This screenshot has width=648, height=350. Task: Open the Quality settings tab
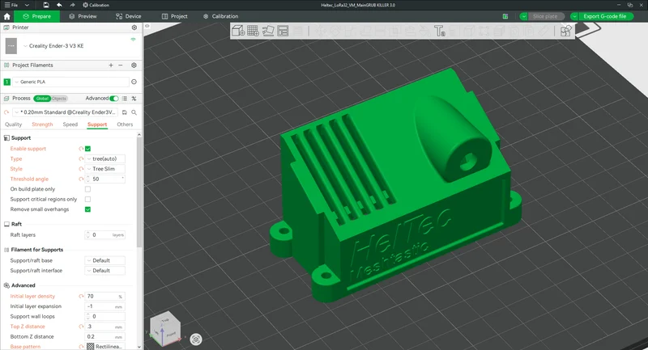click(13, 124)
